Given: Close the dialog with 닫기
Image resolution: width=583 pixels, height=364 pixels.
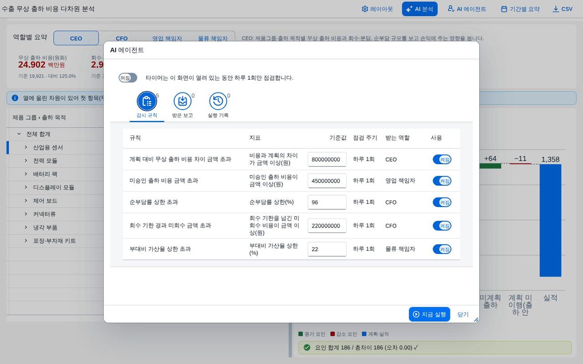Looking at the screenshot, I should click(x=463, y=314).
